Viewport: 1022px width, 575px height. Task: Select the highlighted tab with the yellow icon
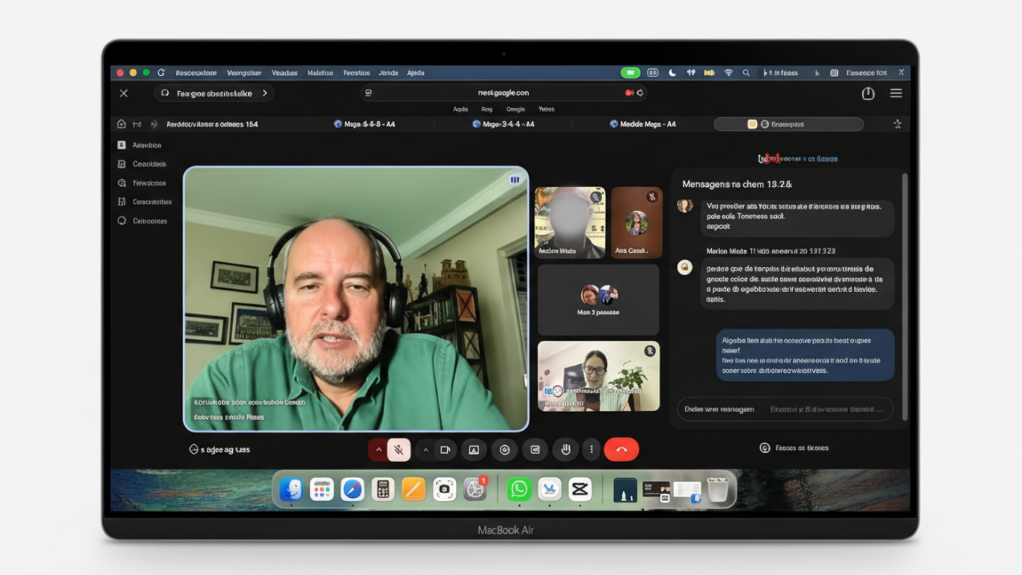788,124
